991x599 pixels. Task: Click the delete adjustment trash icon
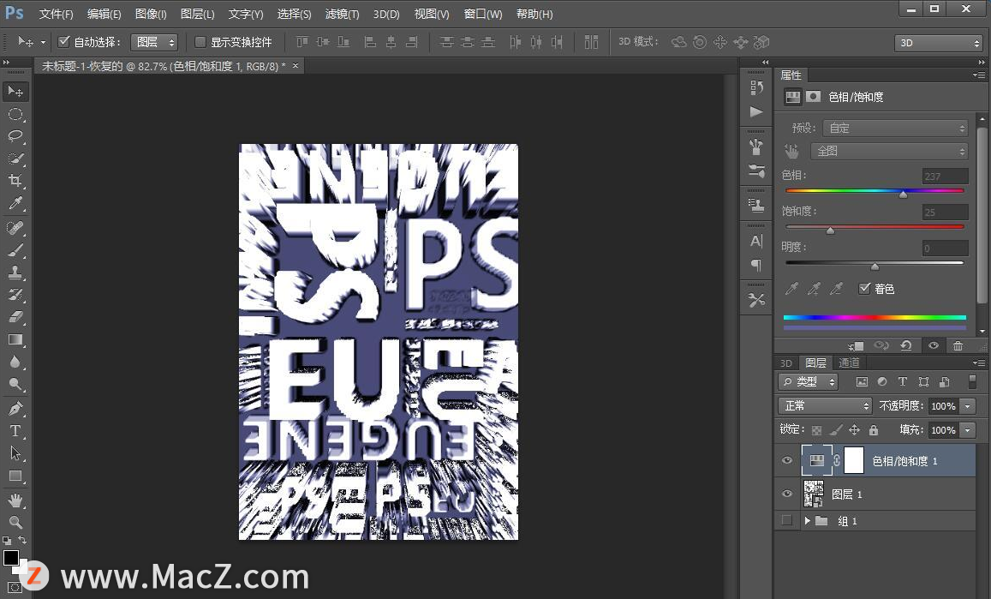coord(958,345)
